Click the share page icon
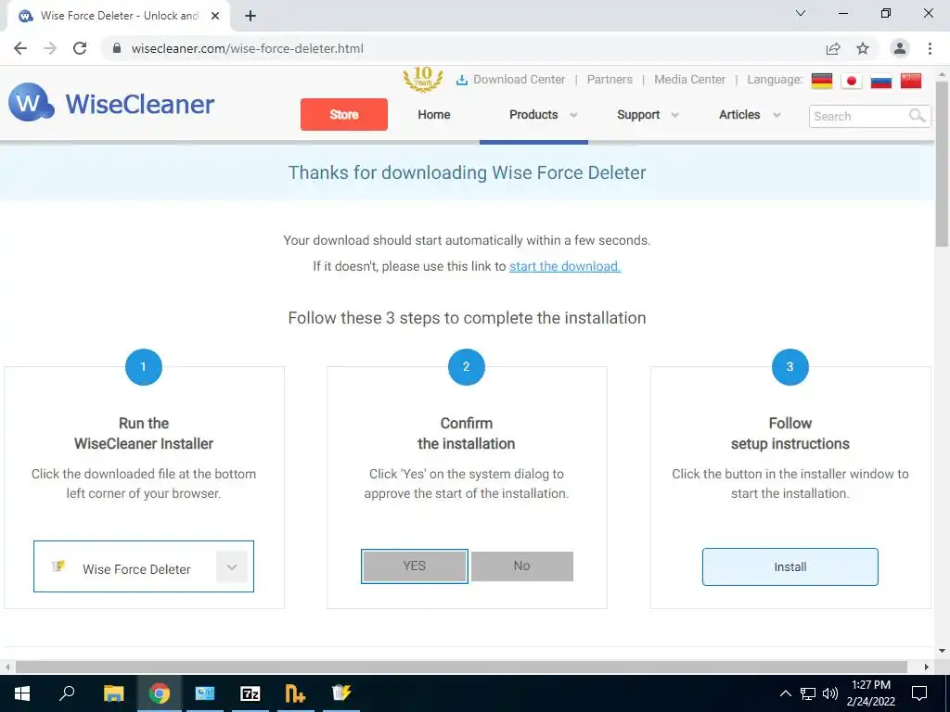 point(833,48)
